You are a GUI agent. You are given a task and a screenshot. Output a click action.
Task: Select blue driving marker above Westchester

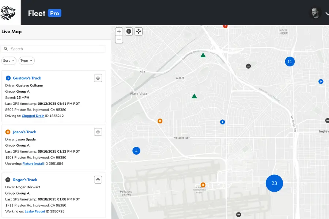point(222,122)
